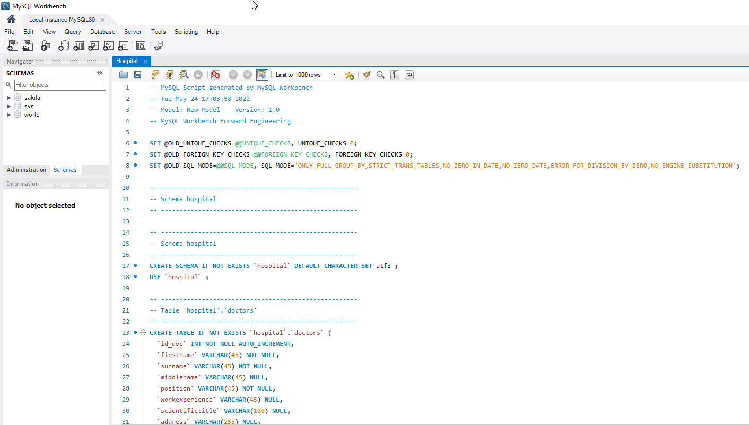The width and height of the screenshot is (749, 425).
Task: Open the object inspector for selected object
Action: [46, 46]
